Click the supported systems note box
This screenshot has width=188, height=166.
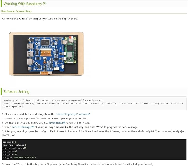[x=94, y=103]
